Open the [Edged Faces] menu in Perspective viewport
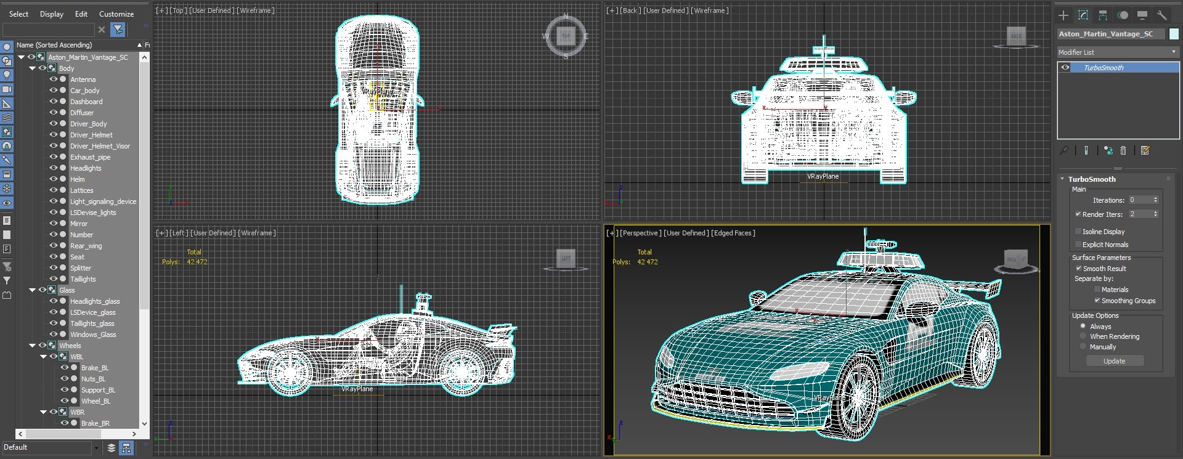The image size is (1183, 459). pos(733,233)
